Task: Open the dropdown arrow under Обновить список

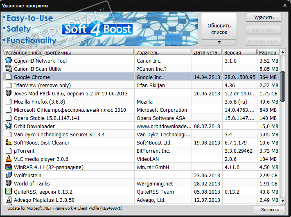Action: [219, 43]
